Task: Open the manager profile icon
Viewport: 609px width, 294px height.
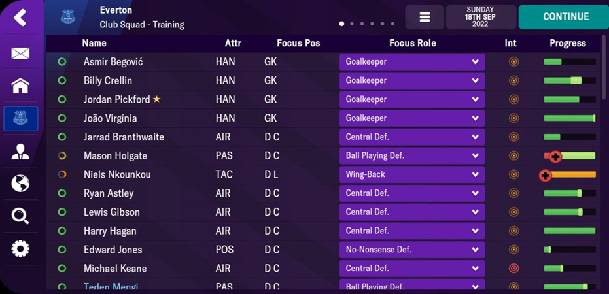Action: (x=20, y=153)
